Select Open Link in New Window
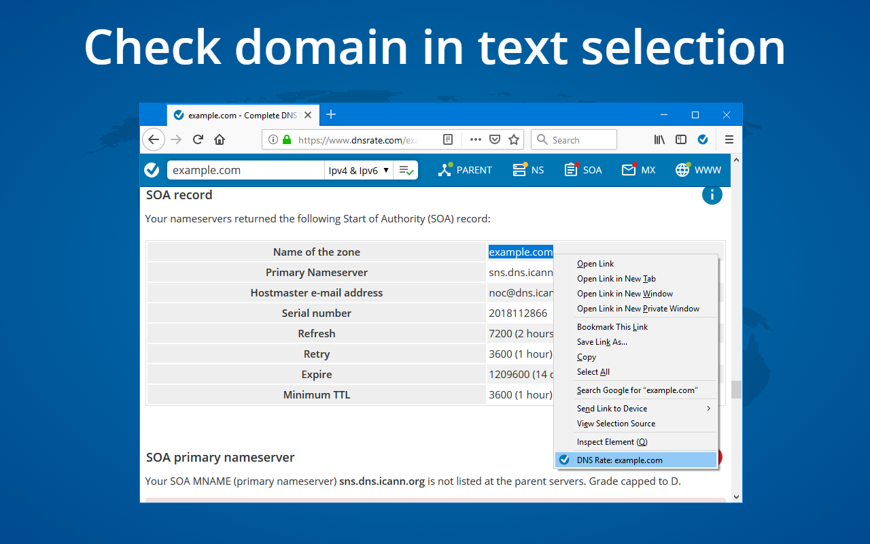Viewport: 870px width, 544px height. (x=636, y=294)
